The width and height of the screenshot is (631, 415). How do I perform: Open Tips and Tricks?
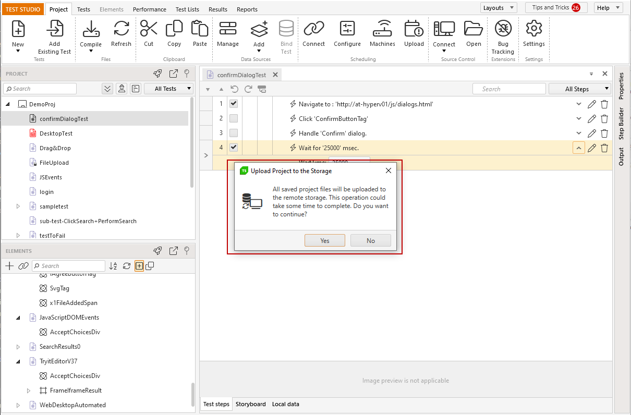pos(556,8)
